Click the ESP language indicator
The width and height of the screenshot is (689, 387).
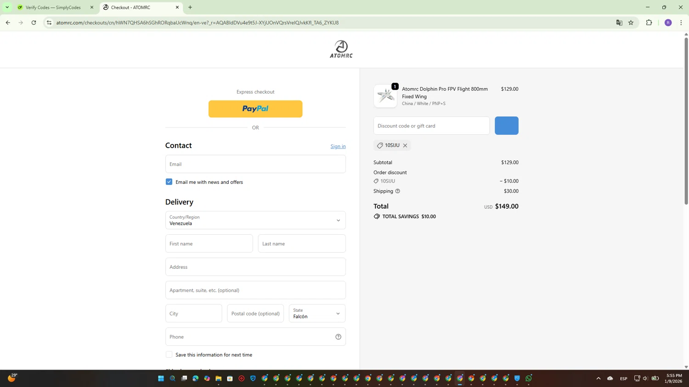[623, 378]
